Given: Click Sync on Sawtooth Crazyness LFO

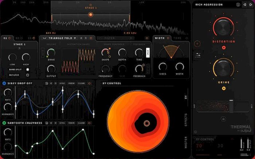Looking at the screenshot, I should [62, 123].
